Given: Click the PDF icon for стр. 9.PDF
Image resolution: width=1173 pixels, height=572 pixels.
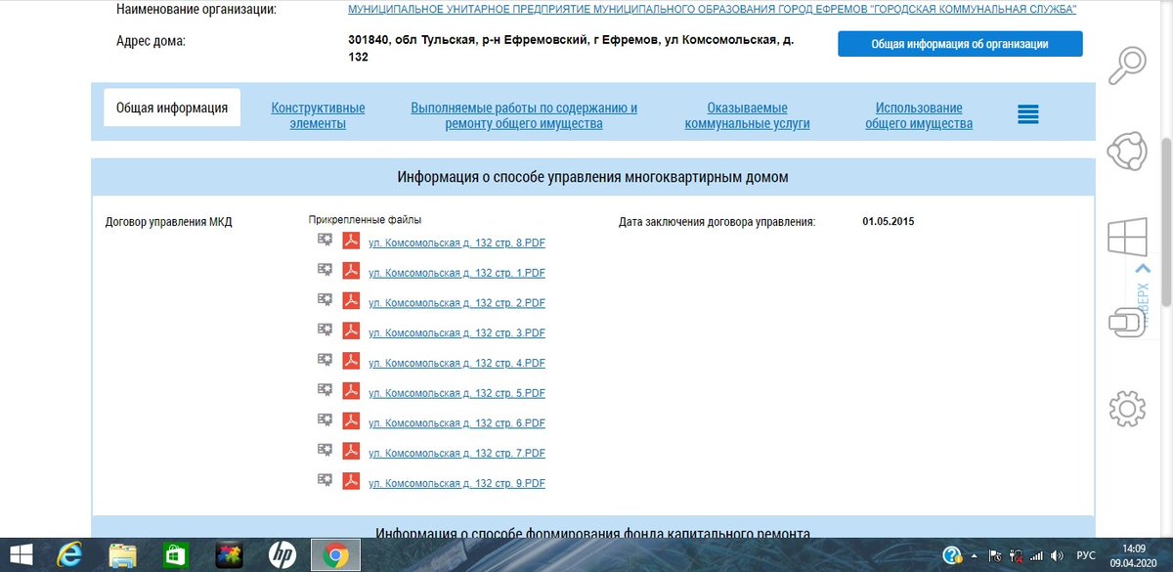Looking at the screenshot, I should click(x=351, y=481).
